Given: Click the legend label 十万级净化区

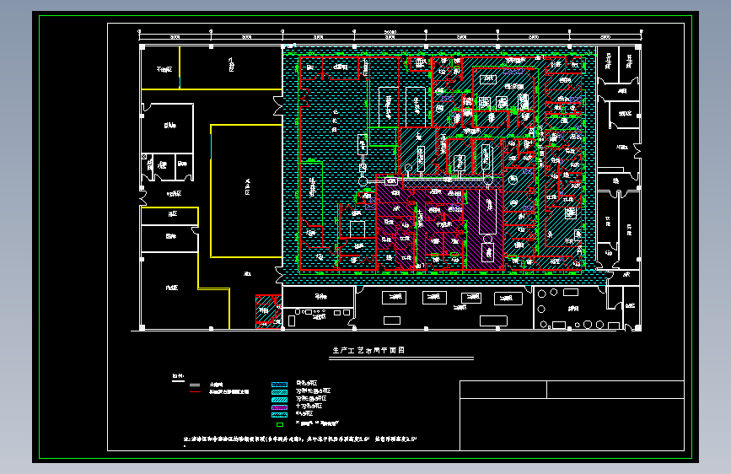Looking at the screenshot, I should tap(309, 407).
